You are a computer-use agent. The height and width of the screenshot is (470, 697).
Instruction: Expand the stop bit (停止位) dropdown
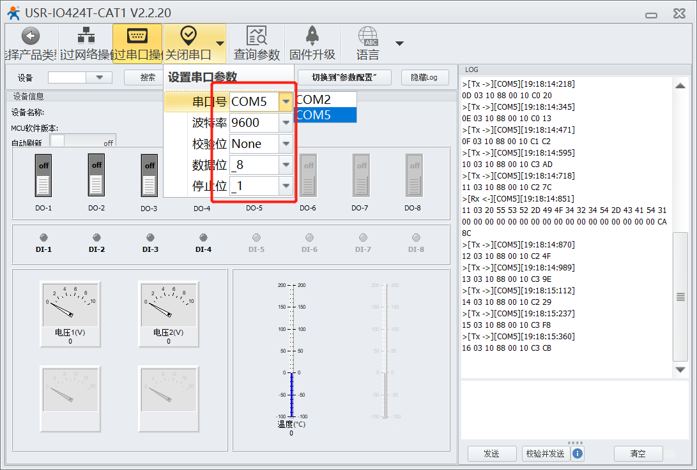pos(286,186)
